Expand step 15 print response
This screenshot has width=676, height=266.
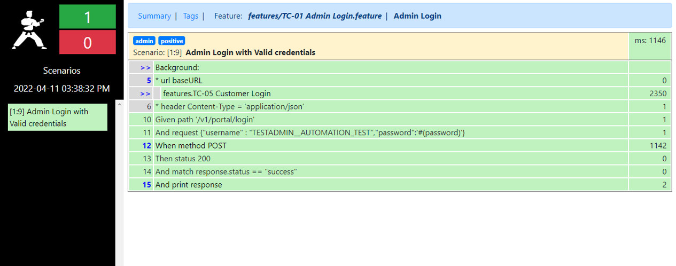(x=147, y=185)
